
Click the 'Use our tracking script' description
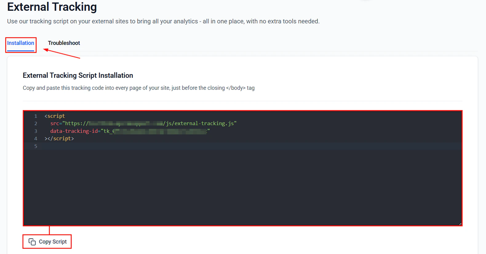pos(163,21)
